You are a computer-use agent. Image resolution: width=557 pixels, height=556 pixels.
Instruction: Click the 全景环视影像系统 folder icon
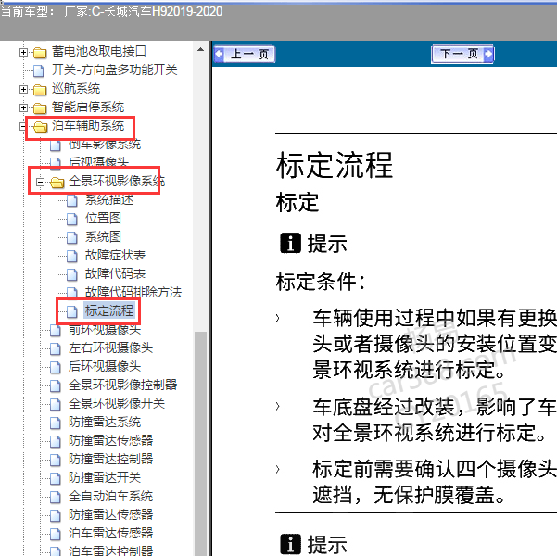(x=57, y=183)
